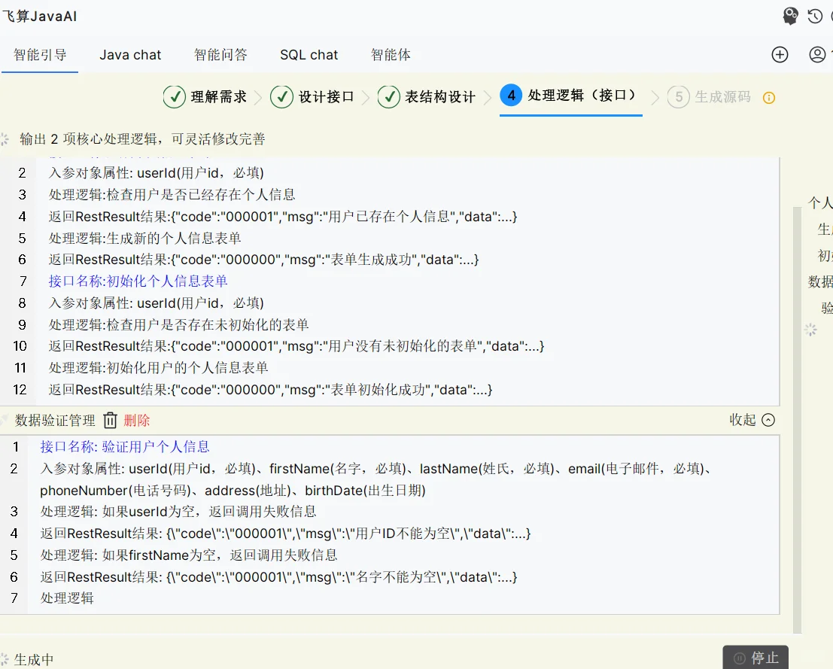Viewport: 833px width, 669px height.
Task: Open the AI assistant brain icon
Action: pyautogui.click(x=790, y=16)
